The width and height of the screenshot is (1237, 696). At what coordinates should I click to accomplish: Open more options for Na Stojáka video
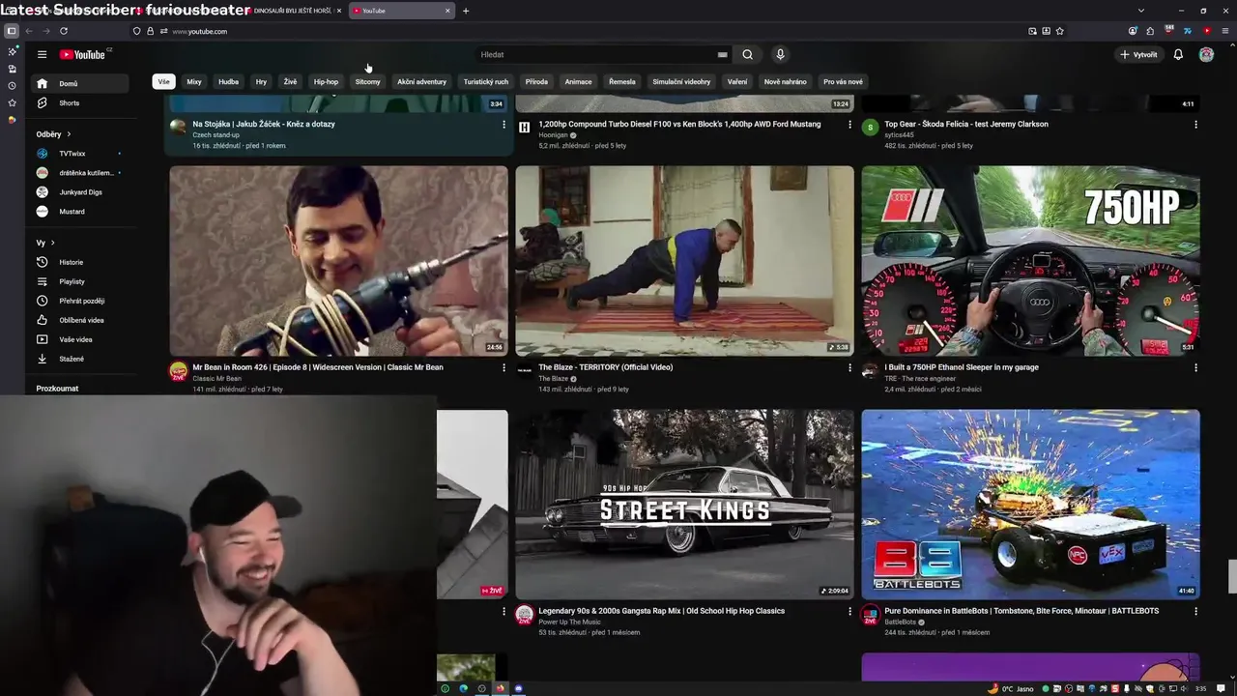coord(503,124)
